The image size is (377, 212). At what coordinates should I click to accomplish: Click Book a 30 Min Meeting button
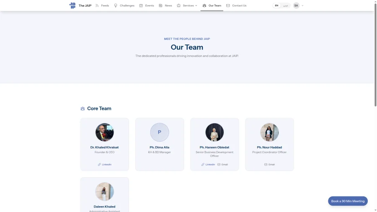[x=348, y=201]
